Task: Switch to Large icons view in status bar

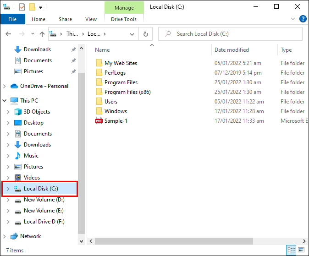Action: [301, 251]
